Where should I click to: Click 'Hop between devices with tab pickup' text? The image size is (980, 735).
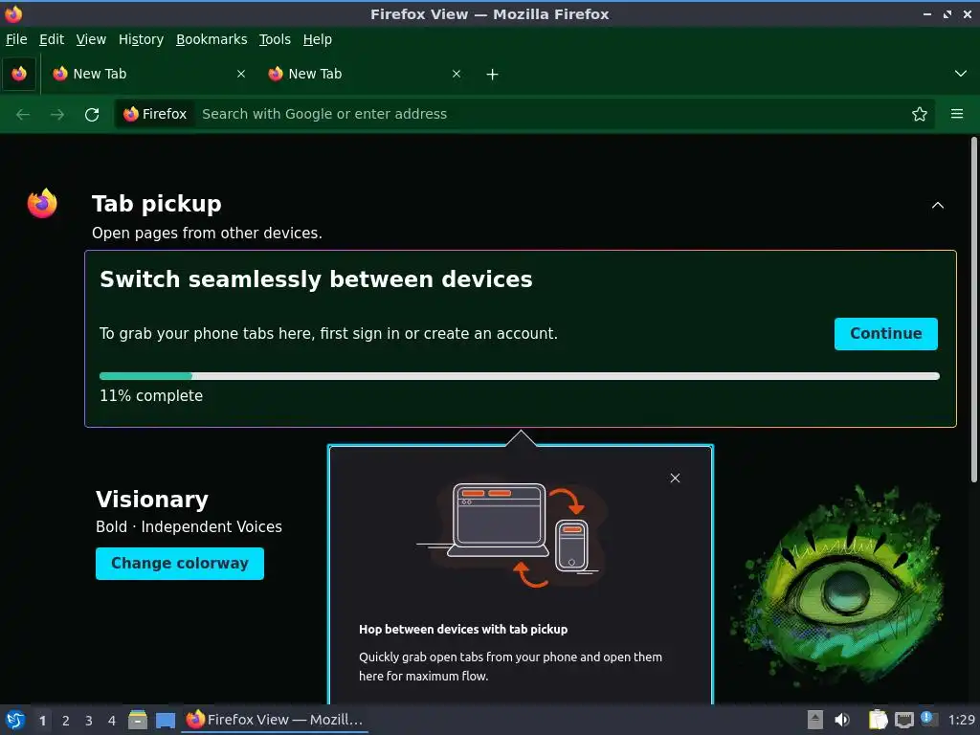(463, 630)
